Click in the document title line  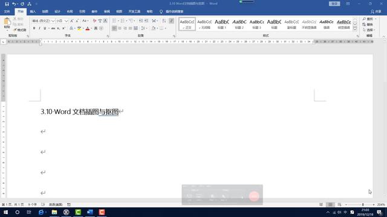pyautogui.click(x=79, y=112)
